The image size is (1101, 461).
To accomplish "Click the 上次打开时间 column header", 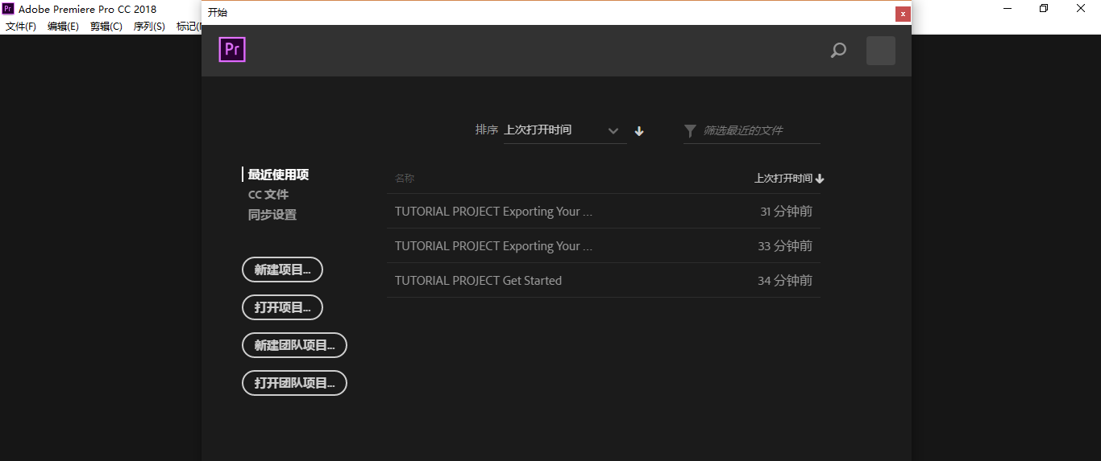I will click(789, 179).
